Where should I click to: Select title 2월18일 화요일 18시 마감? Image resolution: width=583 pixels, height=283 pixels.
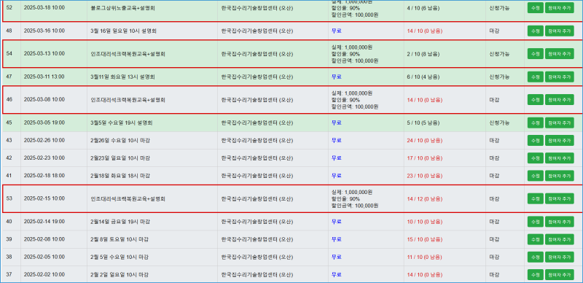pyautogui.click(x=120, y=175)
